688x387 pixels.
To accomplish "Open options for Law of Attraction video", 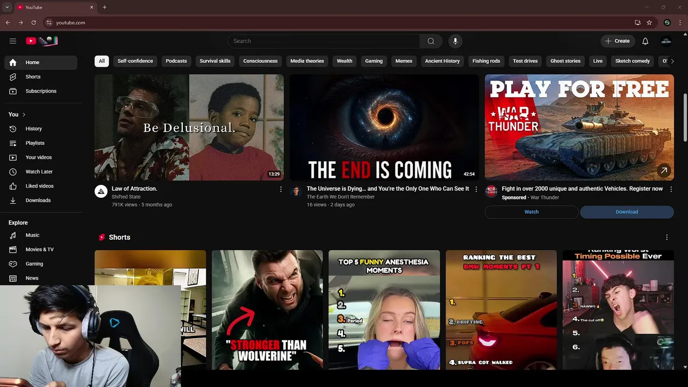I will (281, 189).
